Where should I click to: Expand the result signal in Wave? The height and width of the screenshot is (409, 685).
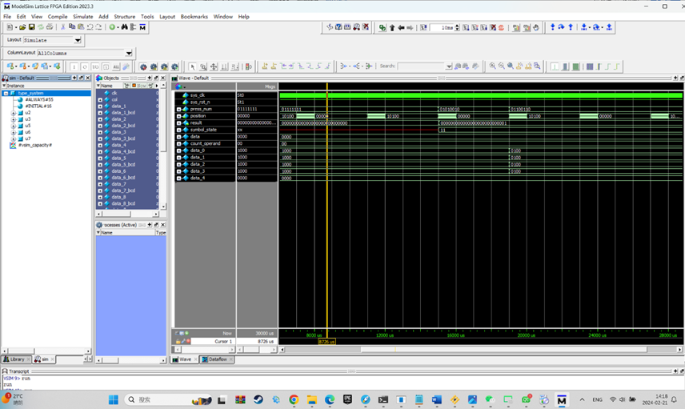pos(178,122)
